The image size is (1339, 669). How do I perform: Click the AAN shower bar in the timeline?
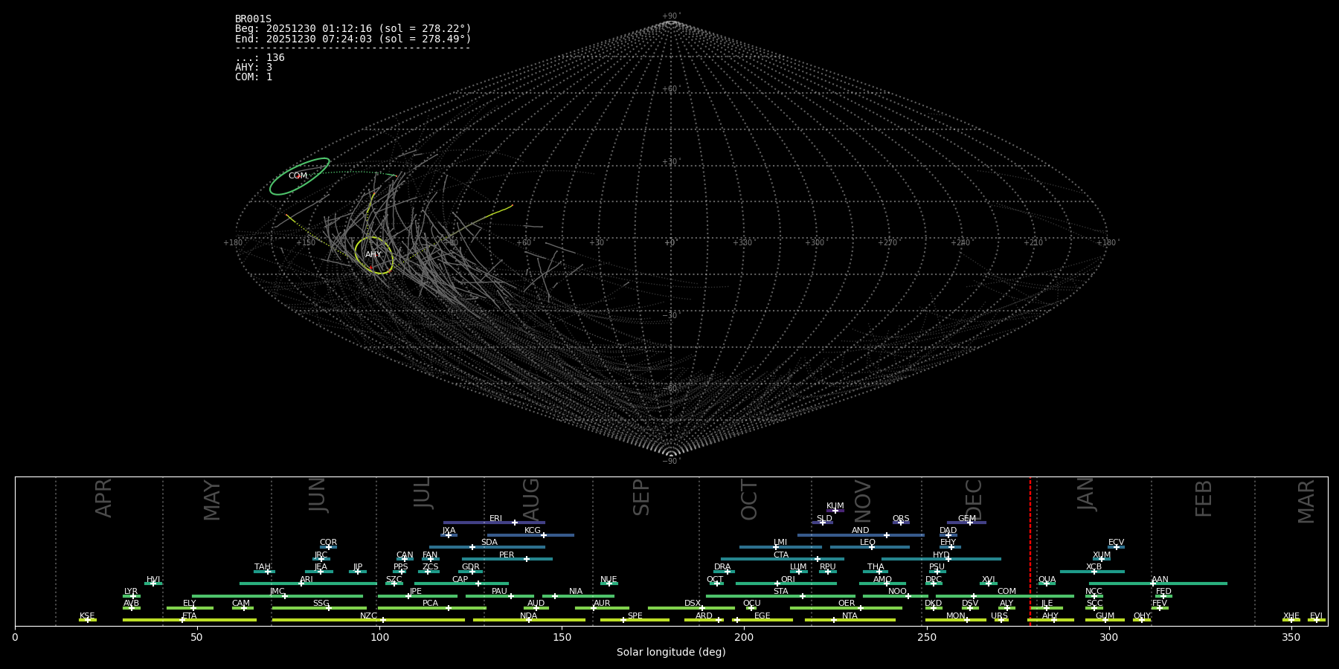[x=1158, y=584]
